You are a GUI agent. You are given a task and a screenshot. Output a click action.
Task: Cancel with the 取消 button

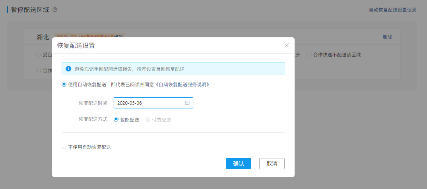tap(272, 164)
